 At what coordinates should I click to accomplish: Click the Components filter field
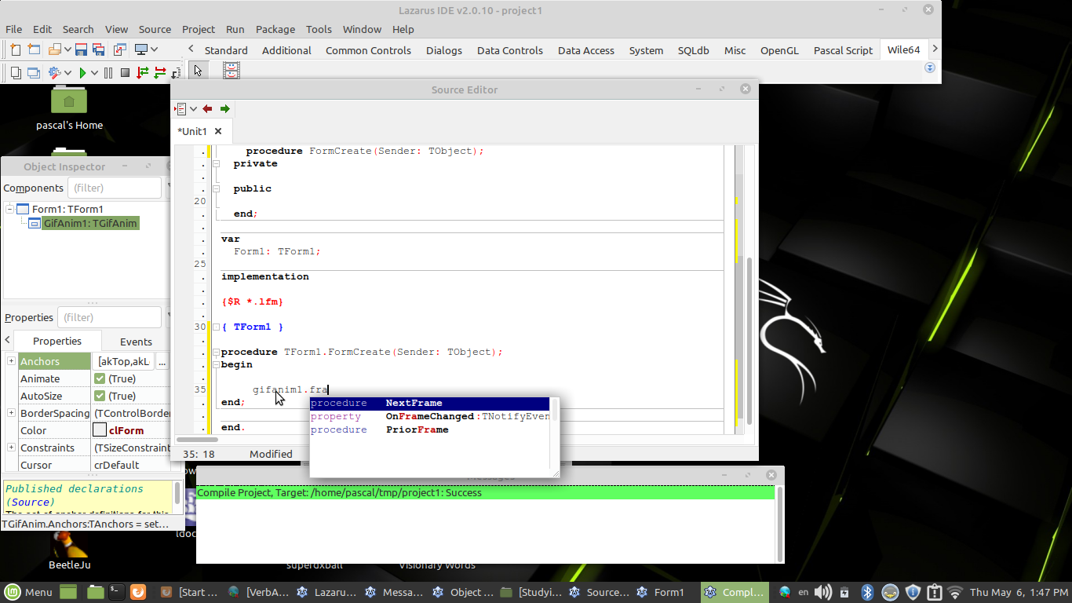tap(115, 188)
